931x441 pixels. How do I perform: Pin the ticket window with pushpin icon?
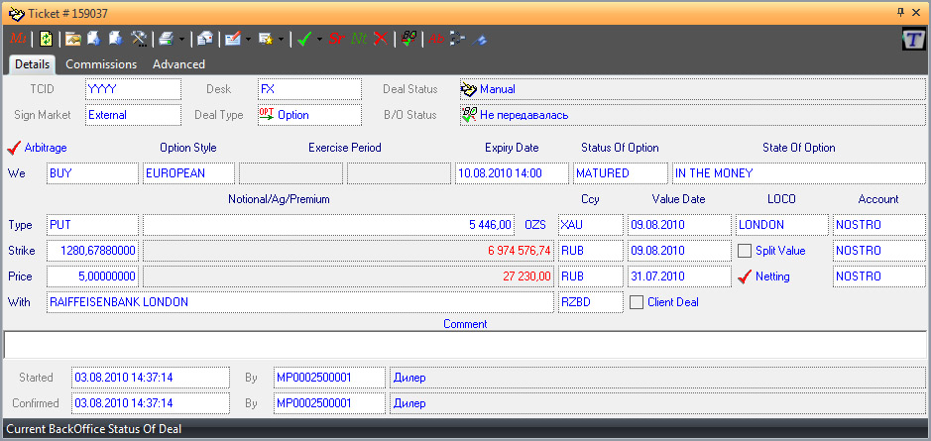(x=900, y=12)
